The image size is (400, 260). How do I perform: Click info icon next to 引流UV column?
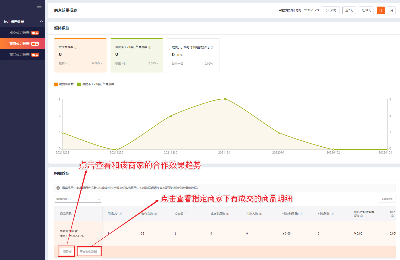click(x=120, y=214)
